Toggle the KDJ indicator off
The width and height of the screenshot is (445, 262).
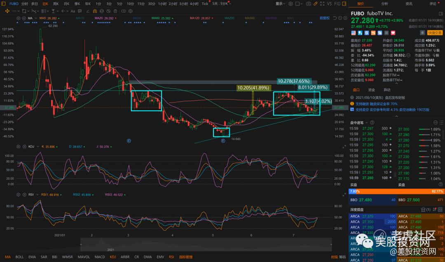(x=112, y=257)
